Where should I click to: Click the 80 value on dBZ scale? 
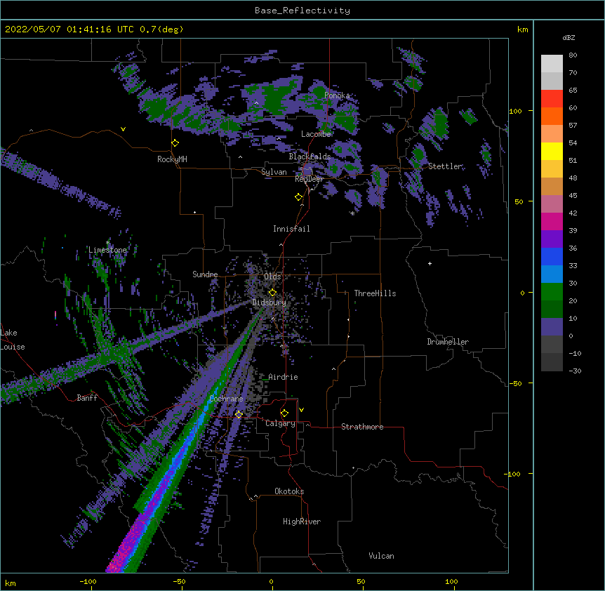click(573, 55)
